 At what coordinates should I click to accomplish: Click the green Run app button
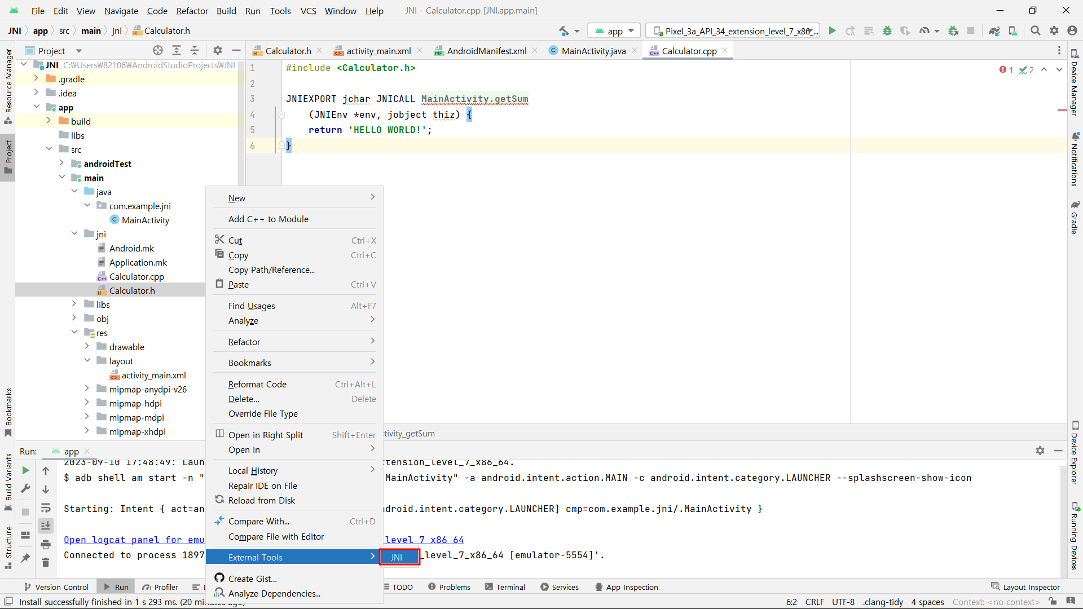click(832, 31)
